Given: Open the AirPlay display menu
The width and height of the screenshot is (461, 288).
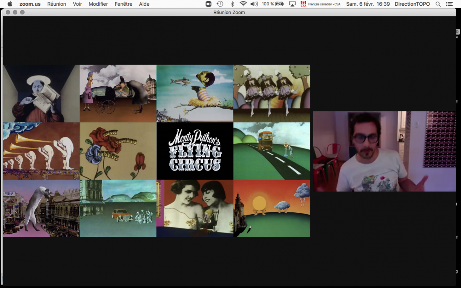Looking at the screenshot, I should 292,4.
